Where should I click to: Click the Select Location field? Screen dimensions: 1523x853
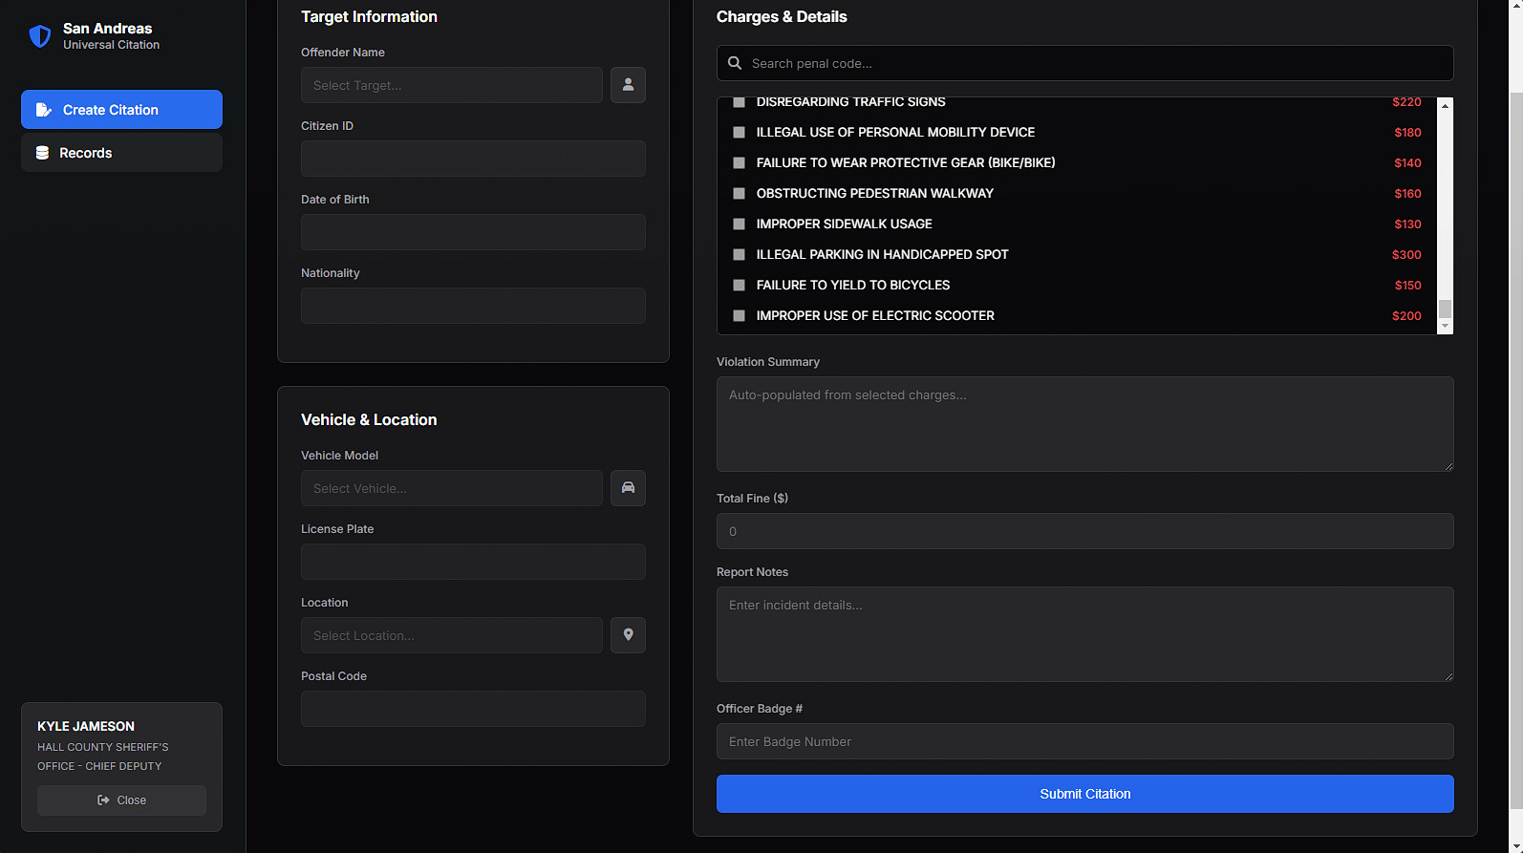pyautogui.click(x=452, y=635)
